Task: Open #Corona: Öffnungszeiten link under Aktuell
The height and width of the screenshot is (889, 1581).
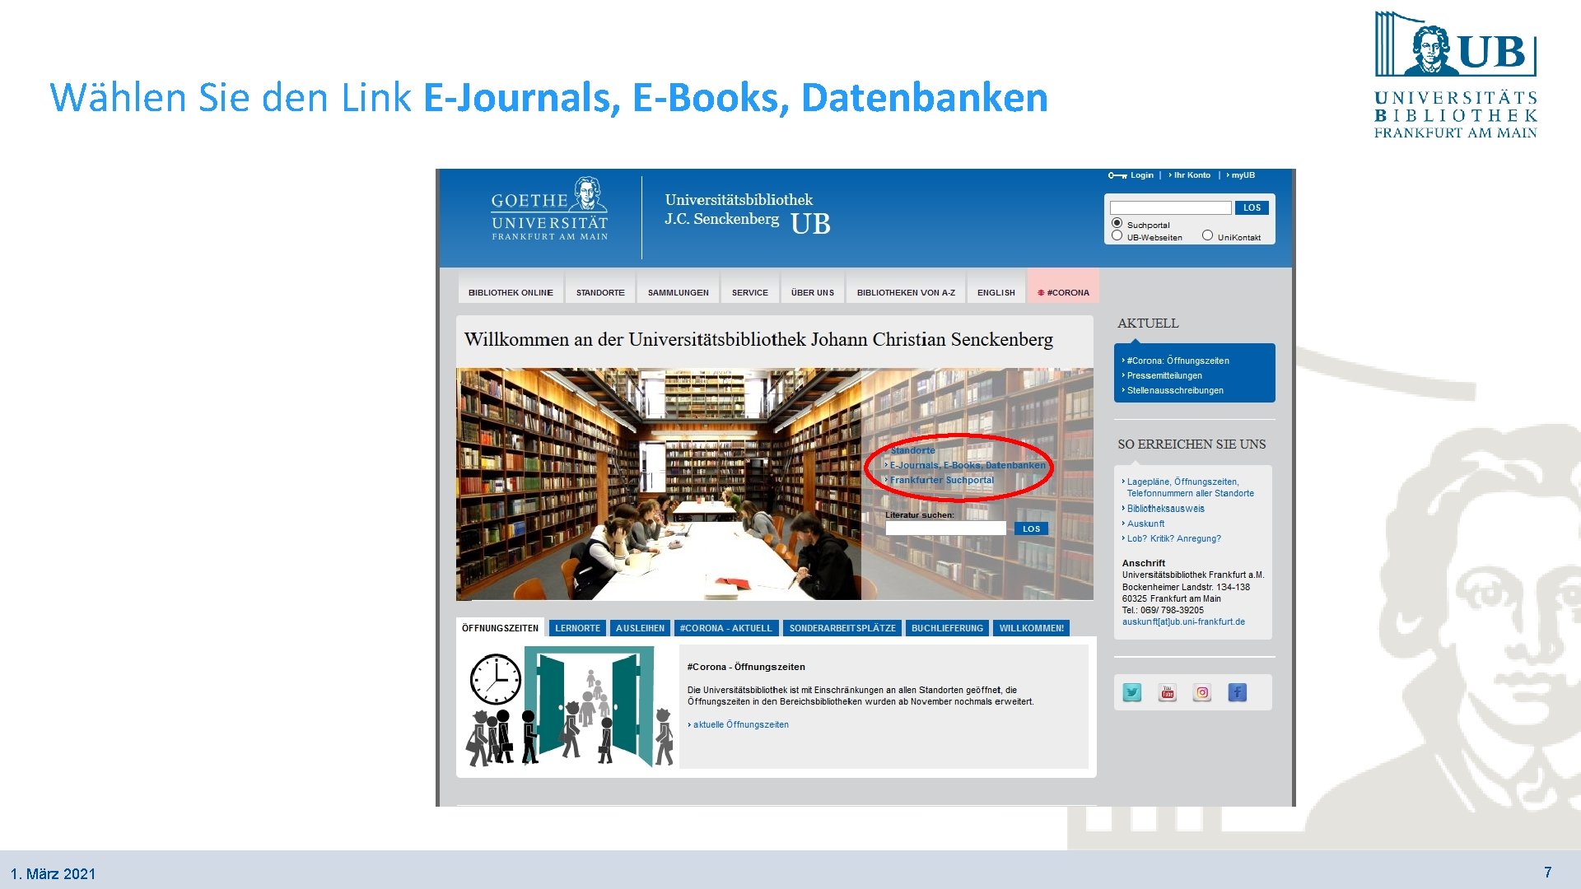Action: pyautogui.click(x=1177, y=361)
